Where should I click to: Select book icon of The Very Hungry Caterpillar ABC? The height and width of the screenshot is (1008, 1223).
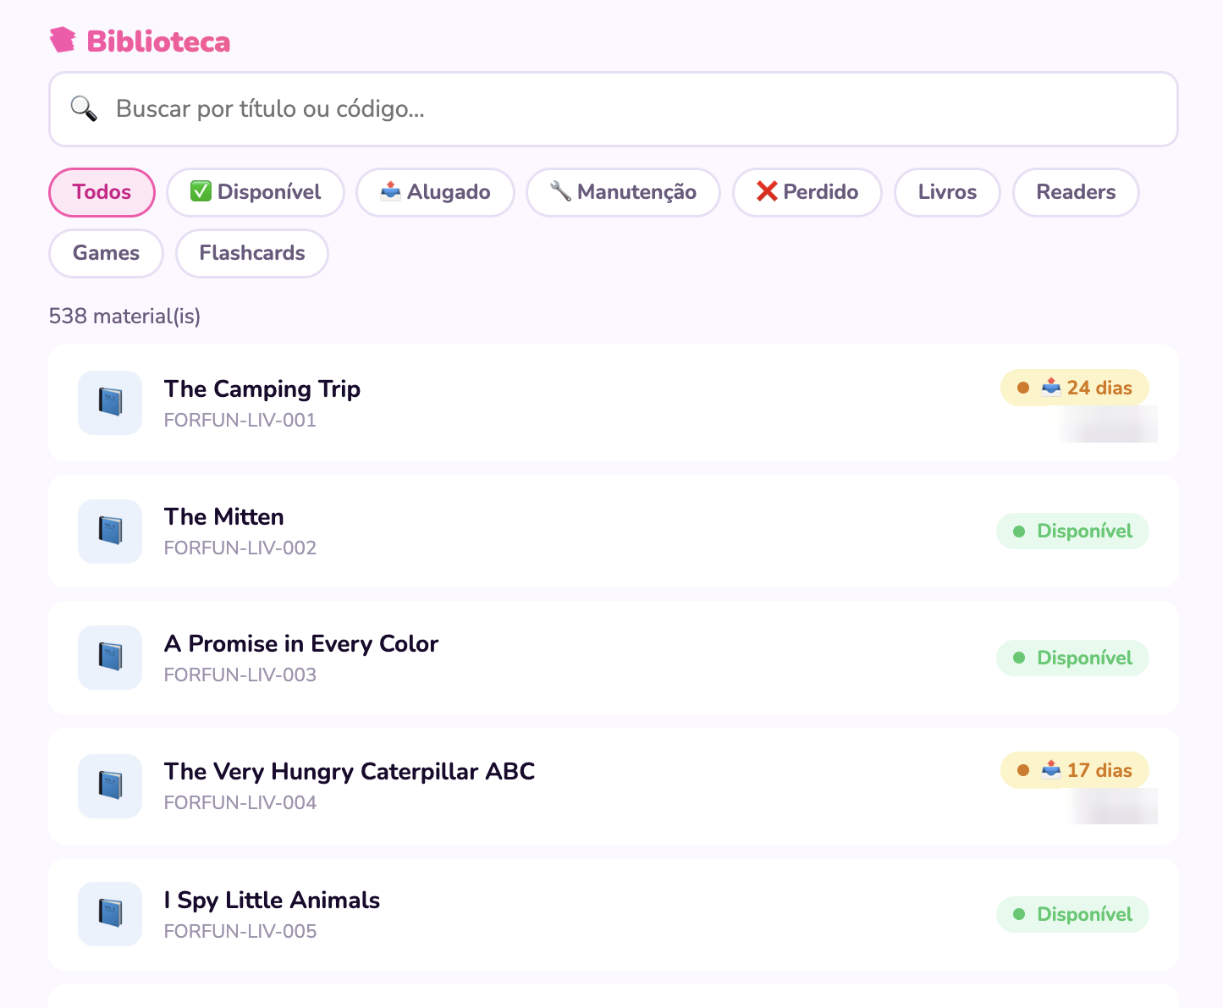point(110,786)
